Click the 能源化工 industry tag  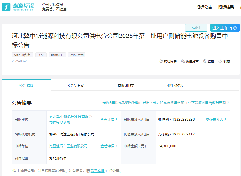pyautogui.click(x=56, y=55)
